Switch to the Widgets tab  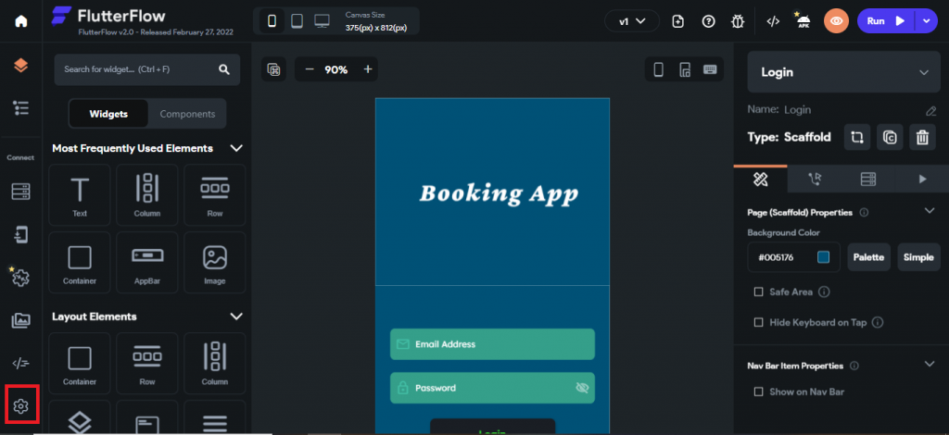[109, 114]
